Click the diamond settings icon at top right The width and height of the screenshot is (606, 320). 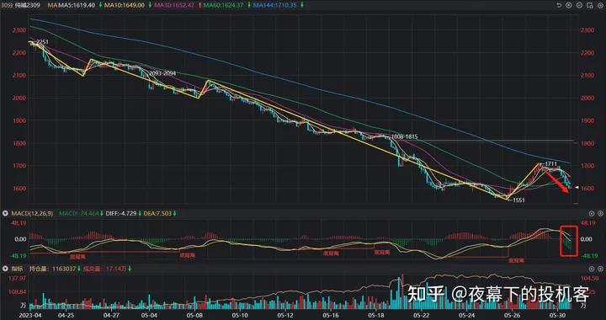pos(600,5)
